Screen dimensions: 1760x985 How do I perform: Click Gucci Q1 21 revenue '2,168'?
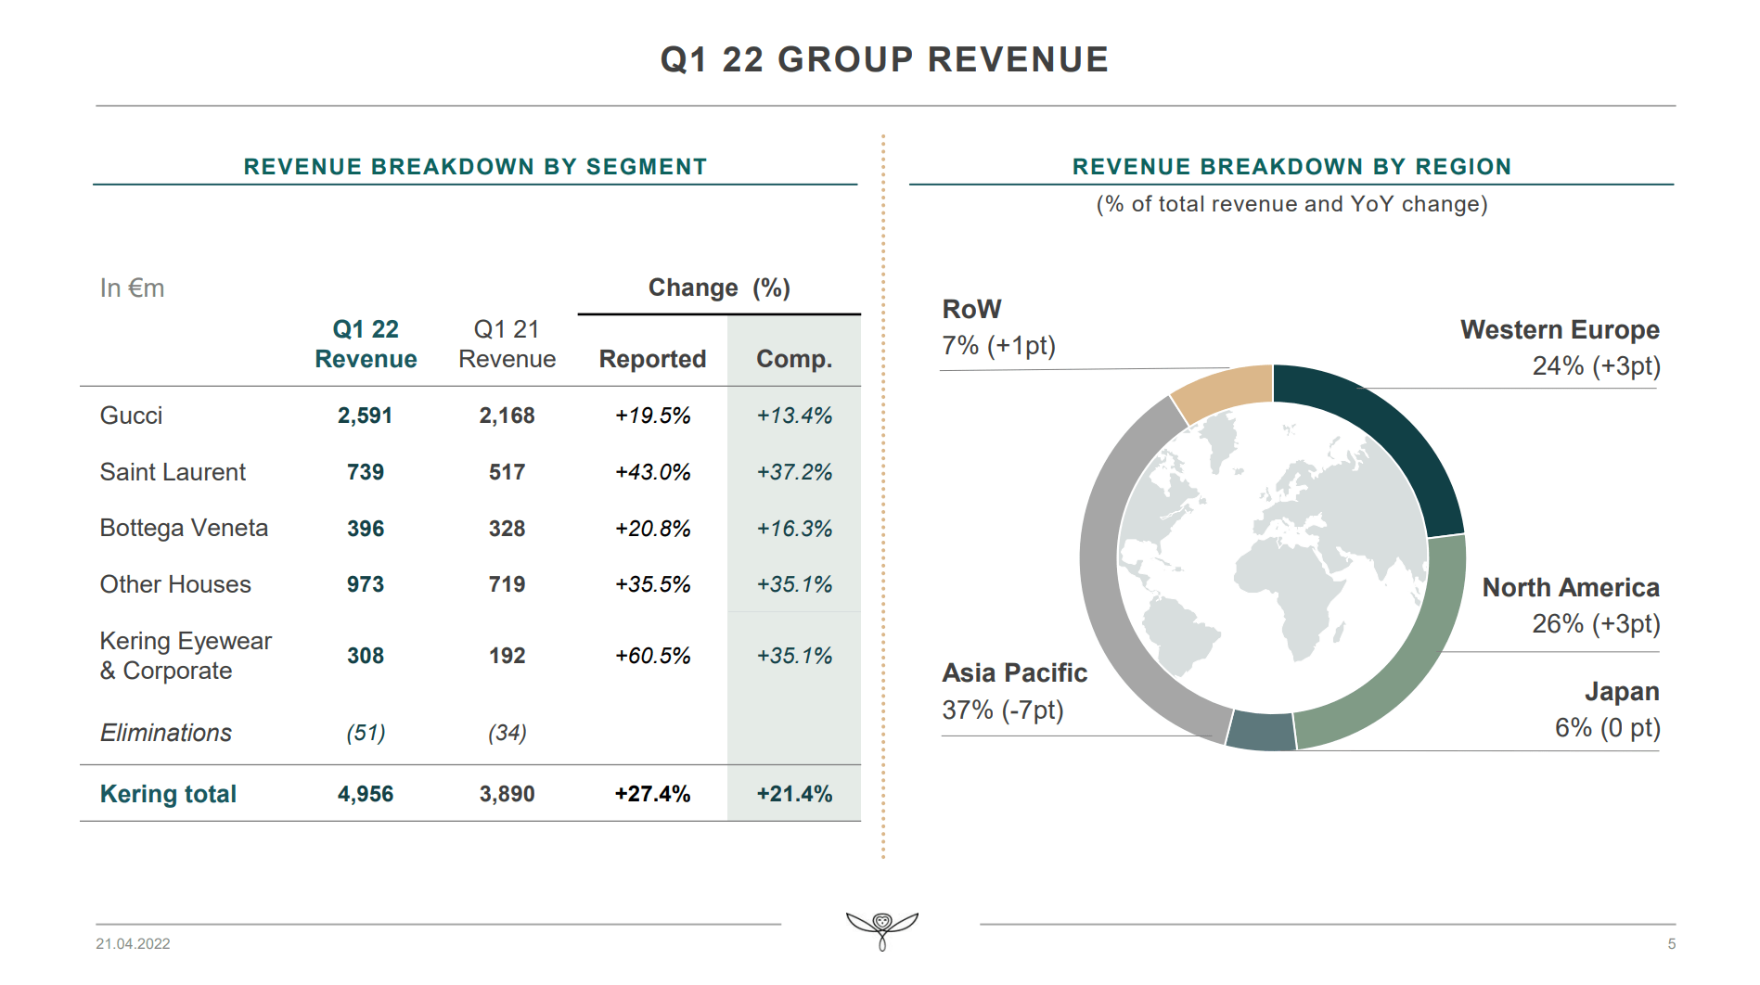507,416
